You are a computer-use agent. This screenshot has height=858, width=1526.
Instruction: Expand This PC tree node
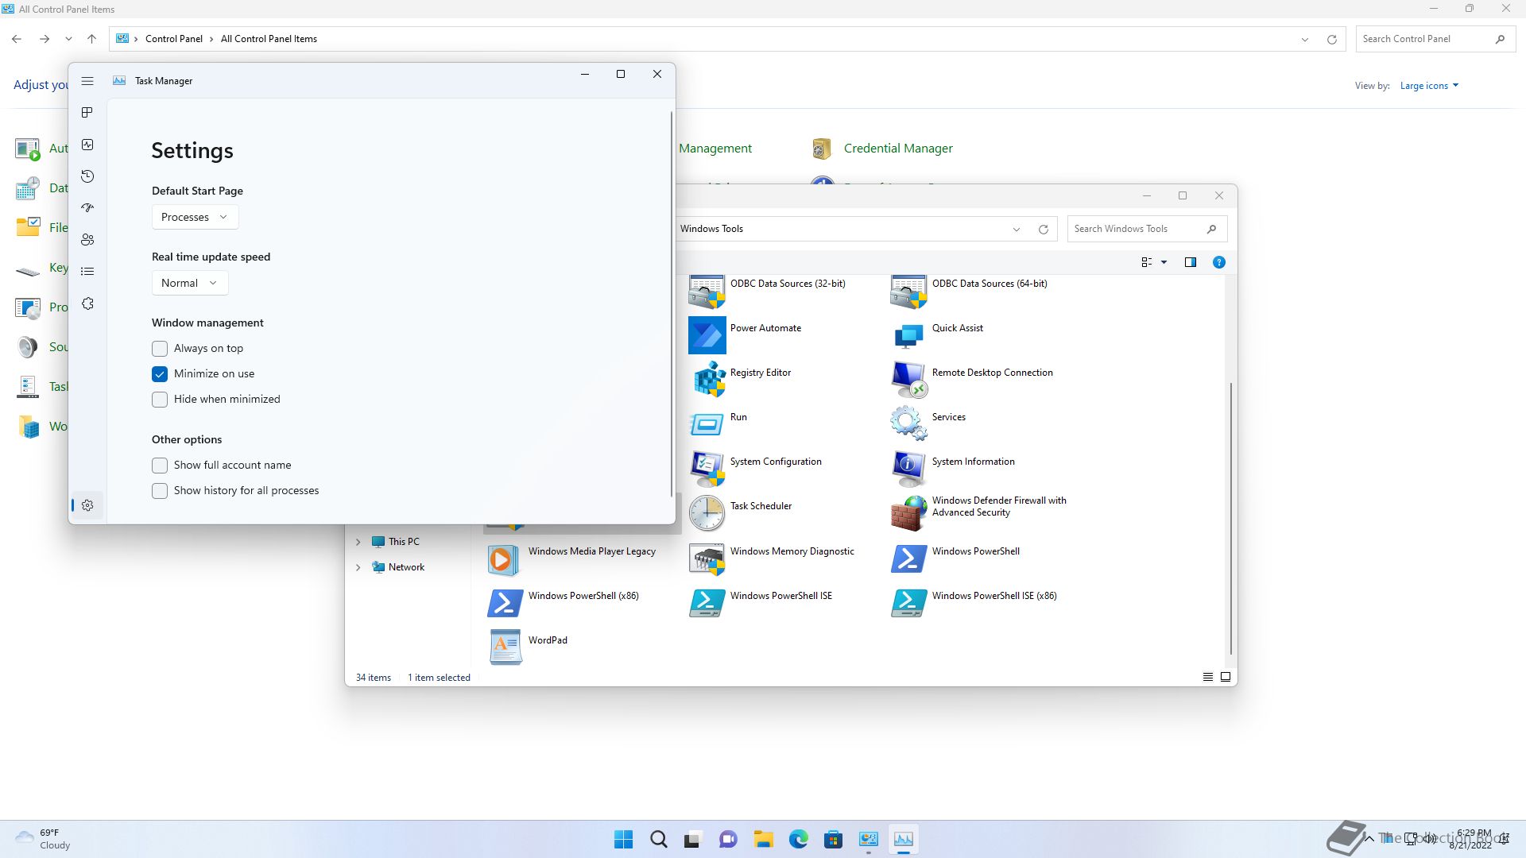[358, 542]
